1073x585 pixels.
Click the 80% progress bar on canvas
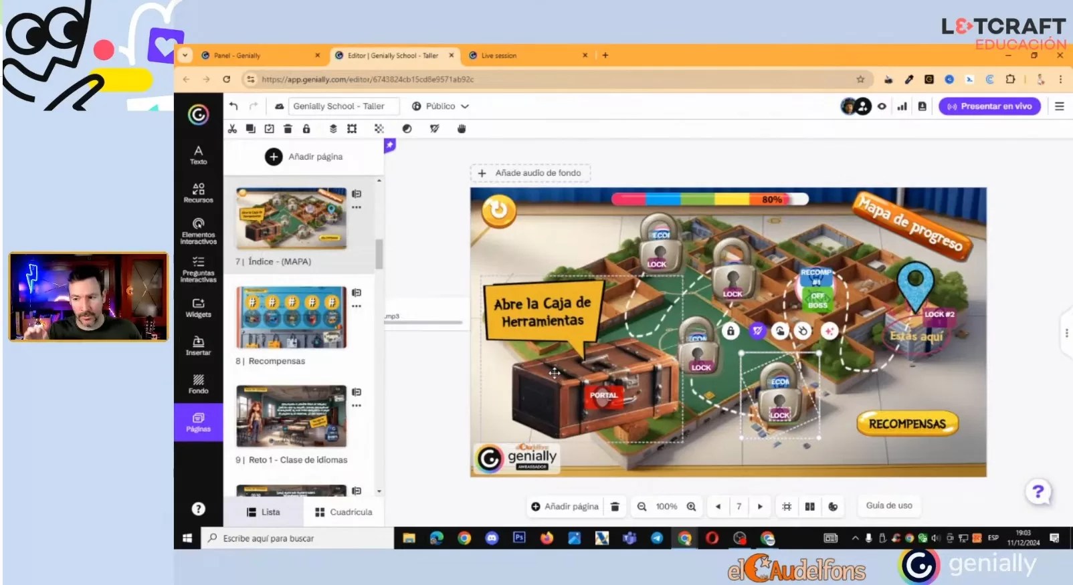710,199
